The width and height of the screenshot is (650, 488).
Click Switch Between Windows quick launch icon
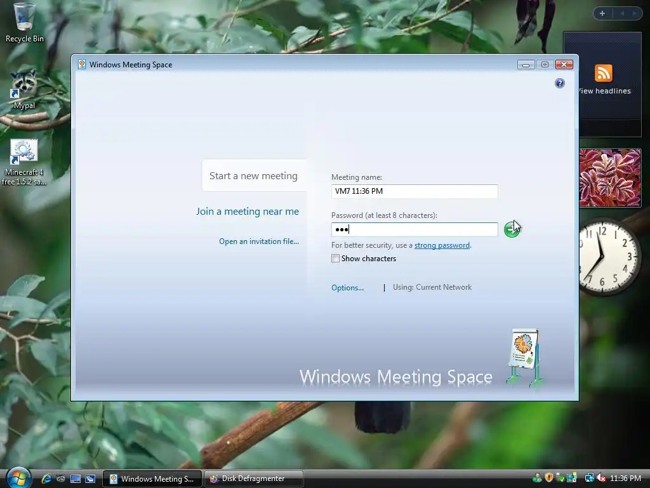pyautogui.click(x=90, y=478)
